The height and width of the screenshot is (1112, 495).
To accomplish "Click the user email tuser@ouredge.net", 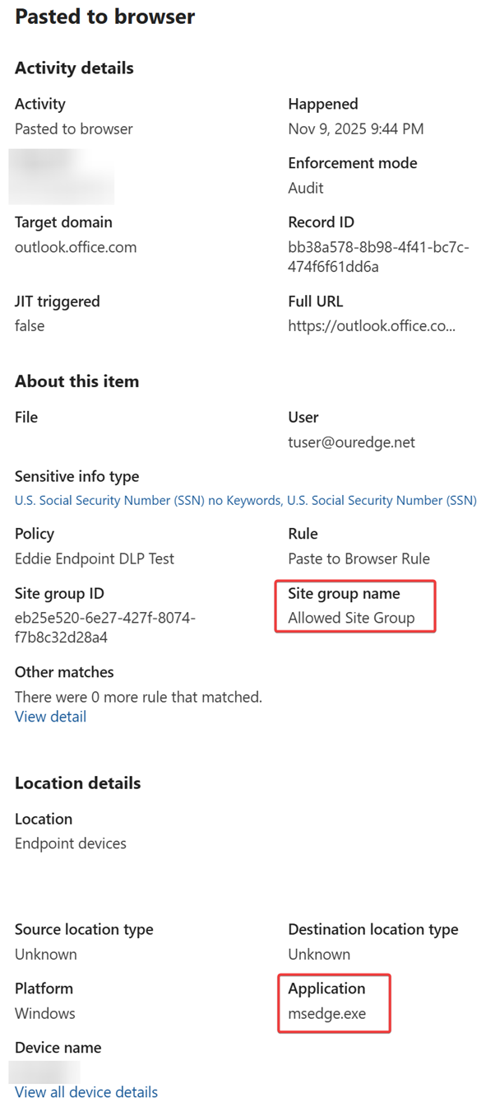I will click(x=351, y=442).
